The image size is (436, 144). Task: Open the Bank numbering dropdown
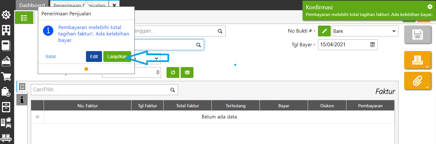365,31
